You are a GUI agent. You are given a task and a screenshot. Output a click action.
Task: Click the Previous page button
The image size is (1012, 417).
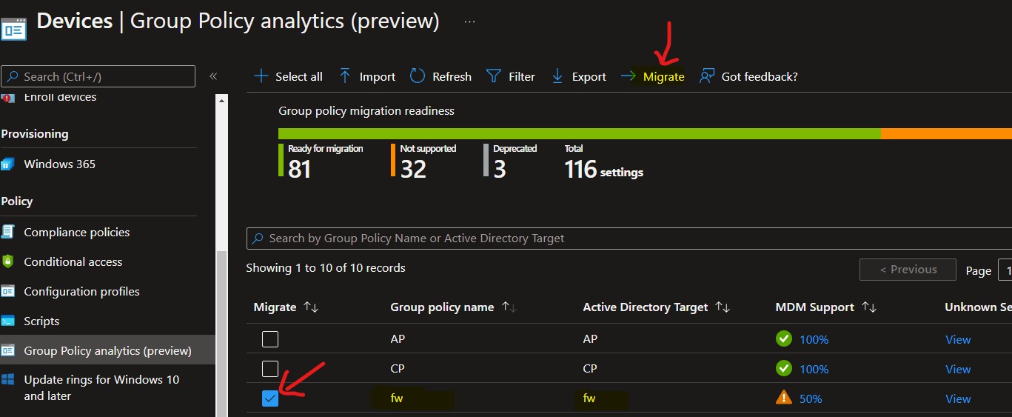tap(908, 270)
